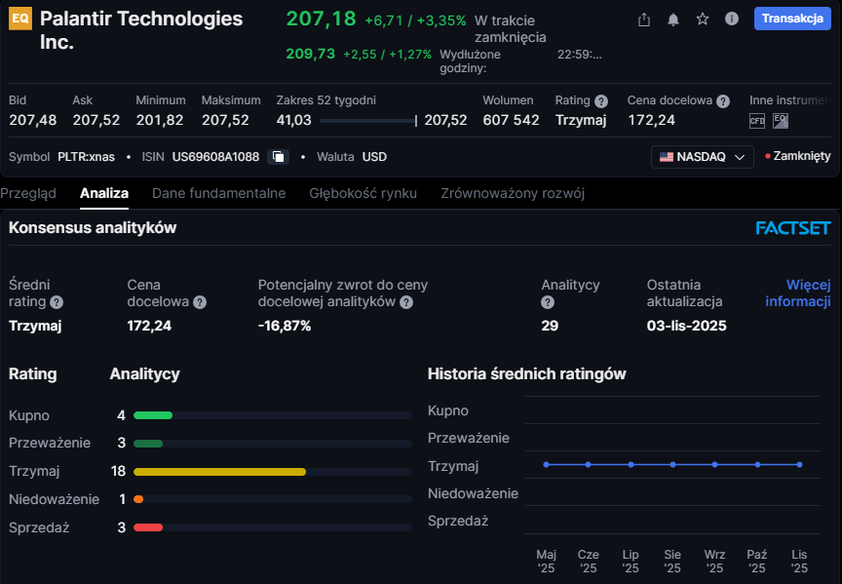The height and width of the screenshot is (584, 842).
Task: Go to the Głębokość rynku tab
Action: pos(363,193)
